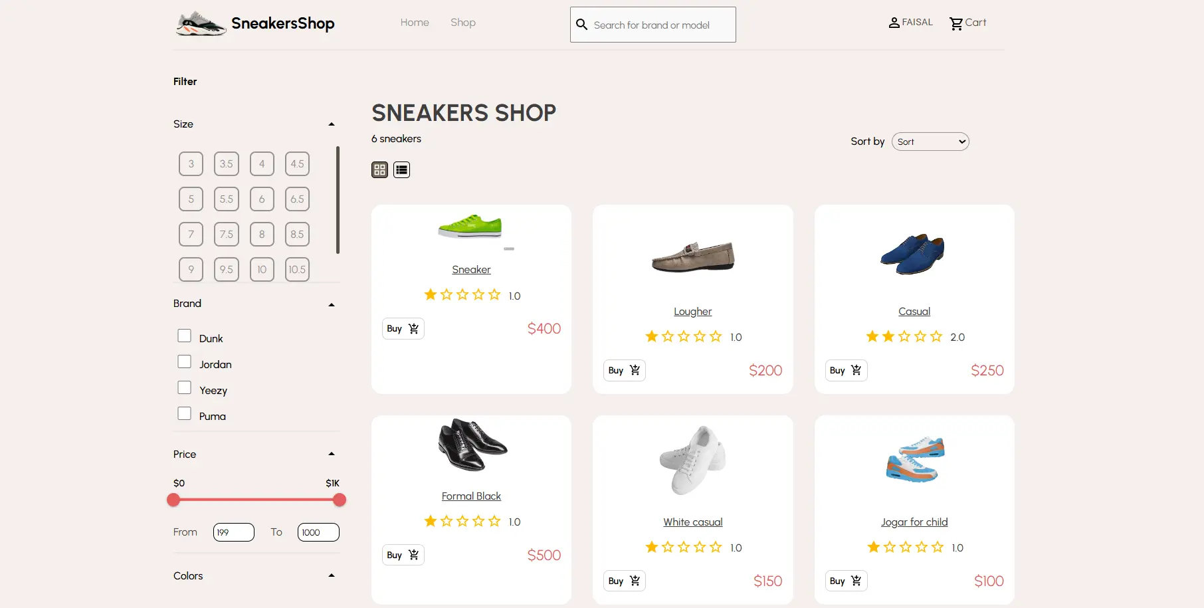This screenshot has width=1204, height=608.
Task: Click the search magnifier icon
Action: point(582,24)
